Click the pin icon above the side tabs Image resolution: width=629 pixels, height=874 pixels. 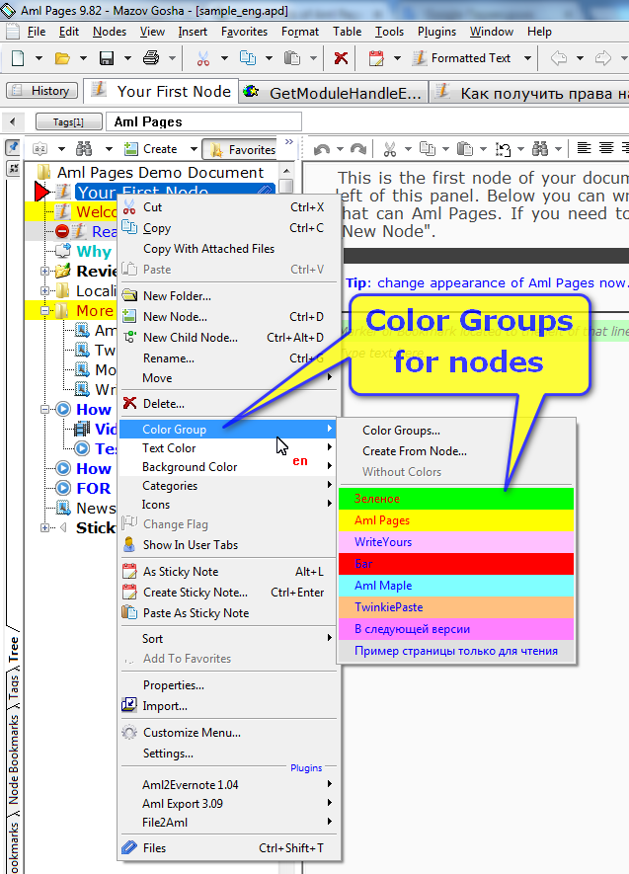tap(13, 147)
